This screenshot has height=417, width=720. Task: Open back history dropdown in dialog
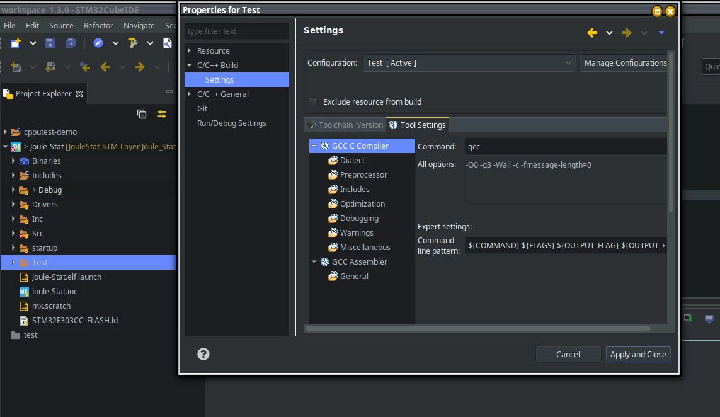pos(609,33)
